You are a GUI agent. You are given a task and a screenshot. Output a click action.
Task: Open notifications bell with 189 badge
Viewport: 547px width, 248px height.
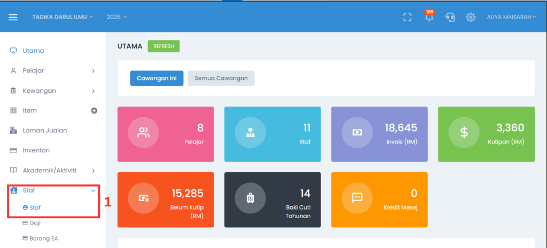pos(429,16)
